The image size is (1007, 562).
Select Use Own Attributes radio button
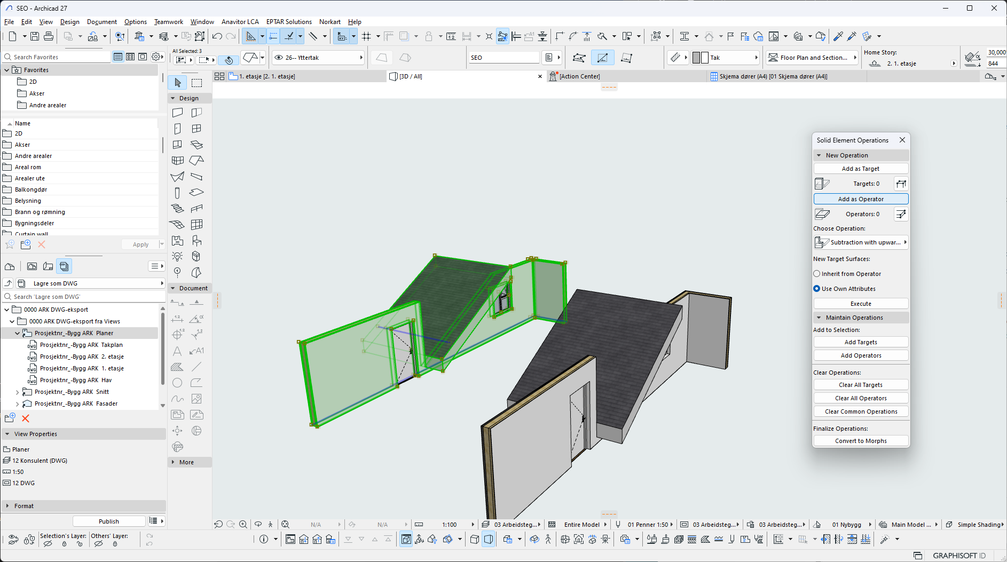(817, 289)
